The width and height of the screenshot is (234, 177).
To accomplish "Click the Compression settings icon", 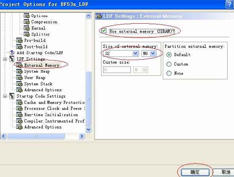I will (26, 22).
